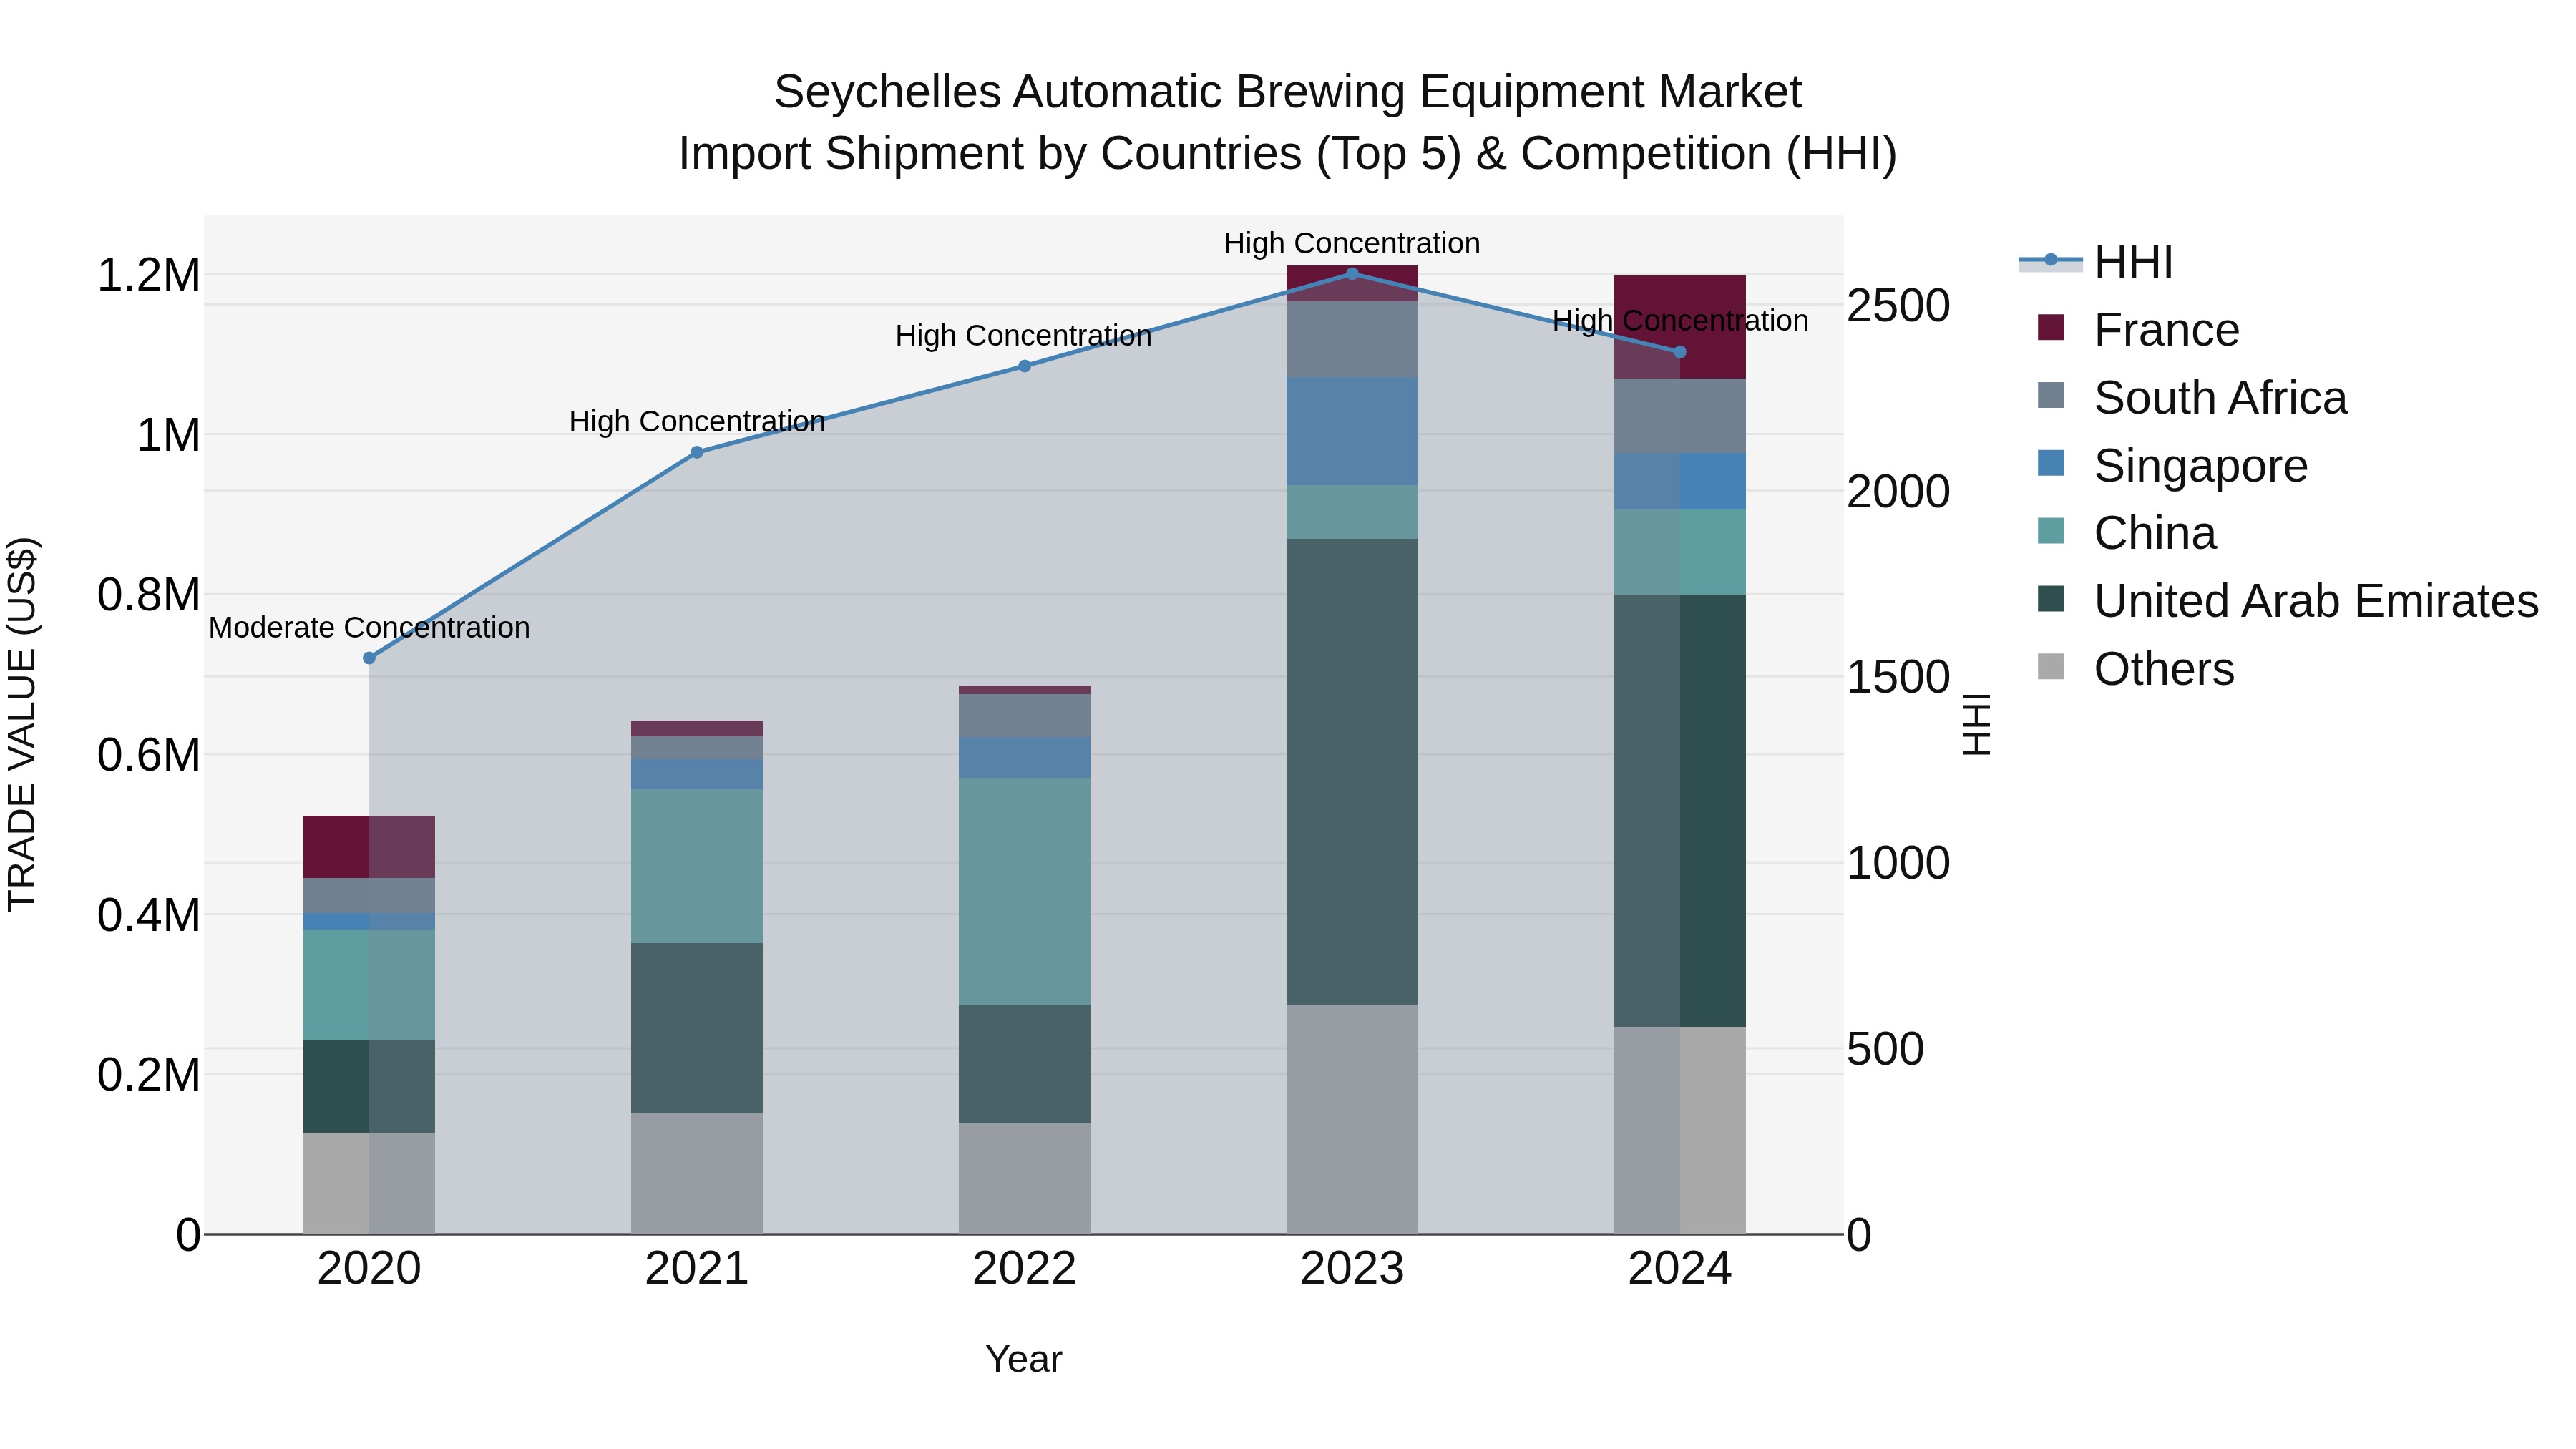Click the United Arab Emirates dark swatch
Screen dimensions: 2576x1449
(x=2051, y=599)
